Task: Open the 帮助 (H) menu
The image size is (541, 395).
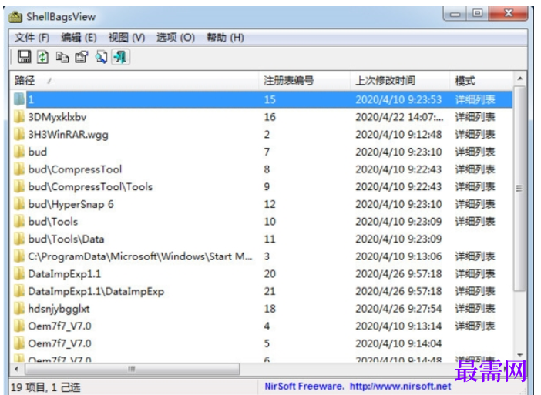Action: tap(225, 37)
